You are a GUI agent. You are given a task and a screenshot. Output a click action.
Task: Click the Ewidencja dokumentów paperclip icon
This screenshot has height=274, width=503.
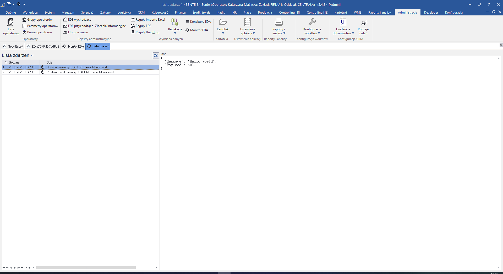click(343, 22)
